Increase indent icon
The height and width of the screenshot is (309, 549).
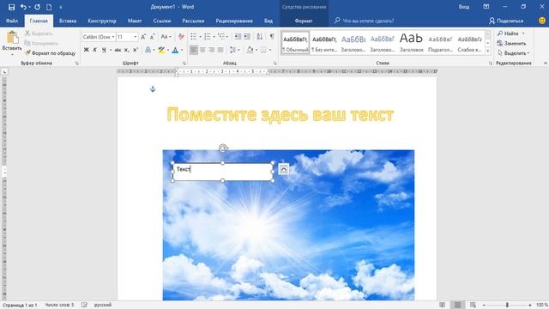[247, 37]
